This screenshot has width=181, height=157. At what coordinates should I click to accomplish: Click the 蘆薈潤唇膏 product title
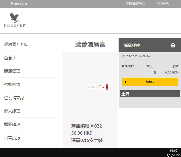[90, 45]
